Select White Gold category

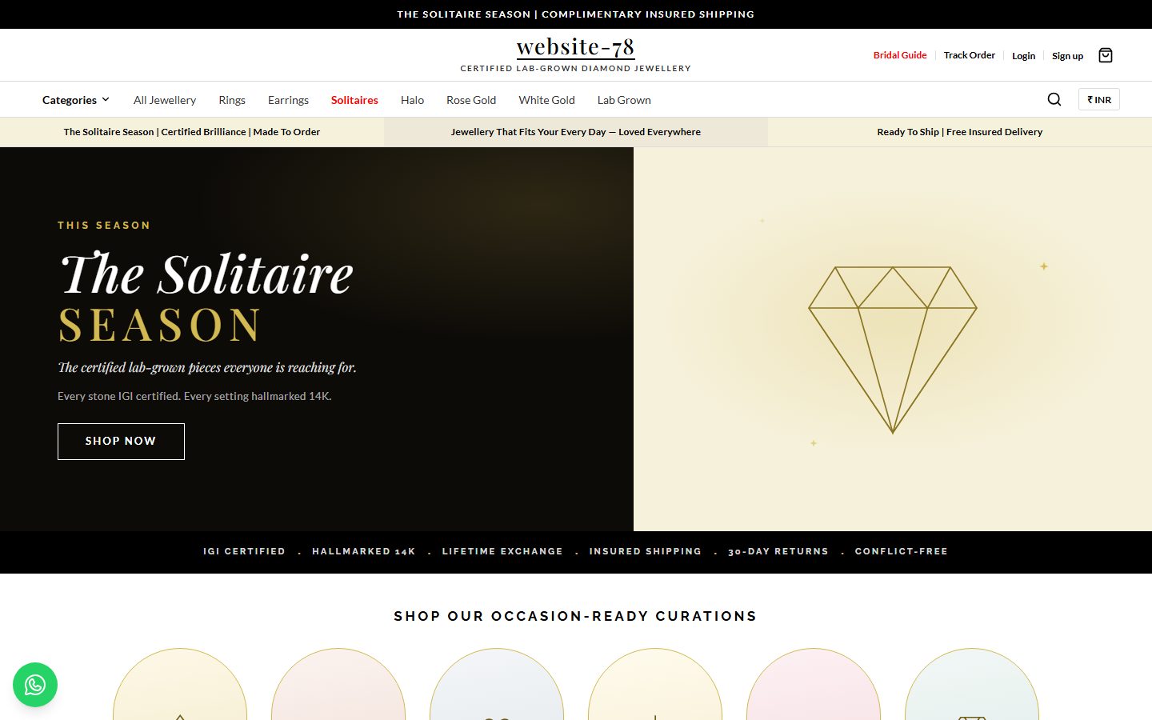546,100
